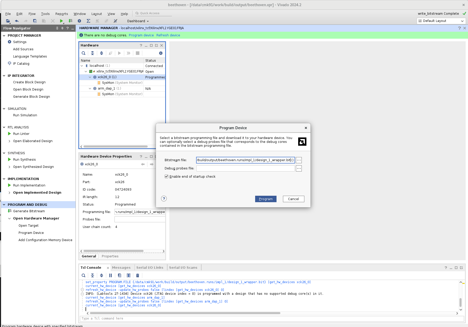Toggle column selection mode in Tcl Console
The height and width of the screenshot is (327, 468).
(129, 275)
